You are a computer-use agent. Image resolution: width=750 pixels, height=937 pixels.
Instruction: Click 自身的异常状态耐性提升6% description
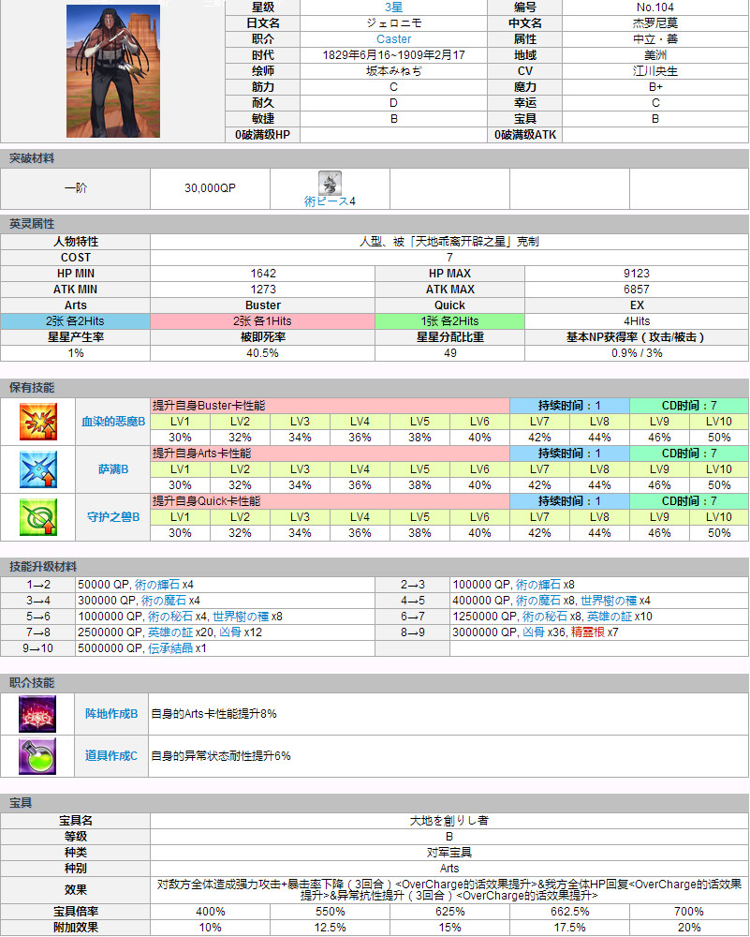pos(220,756)
